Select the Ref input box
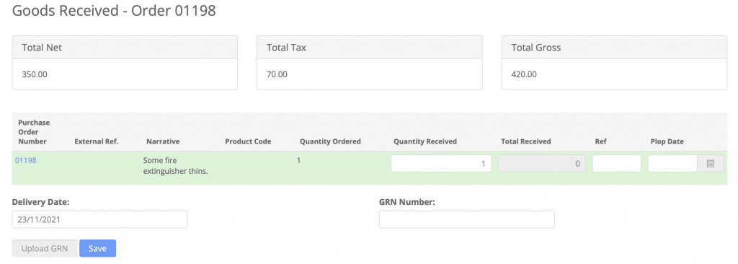The height and width of the screenshot is (264, 738). pyautogui.click(x=617, y=164)
